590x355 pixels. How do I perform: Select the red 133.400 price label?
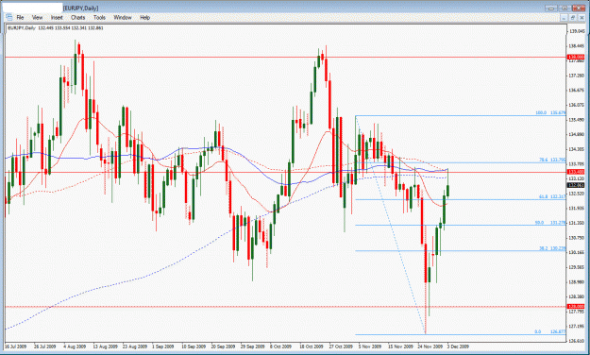click(576, 172)
